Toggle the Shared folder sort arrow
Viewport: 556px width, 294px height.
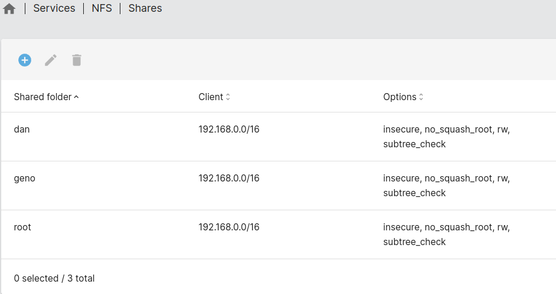[76, 97]
